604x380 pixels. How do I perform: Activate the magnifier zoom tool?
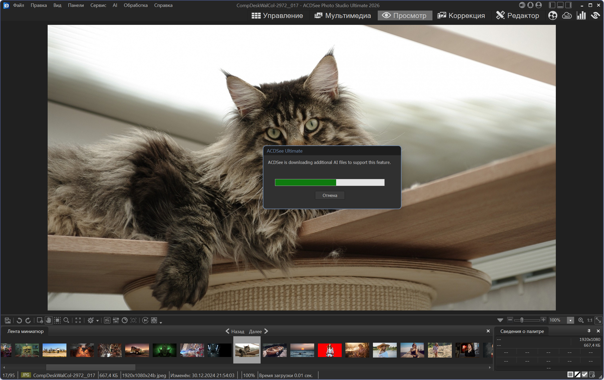[x=66, y=320]
